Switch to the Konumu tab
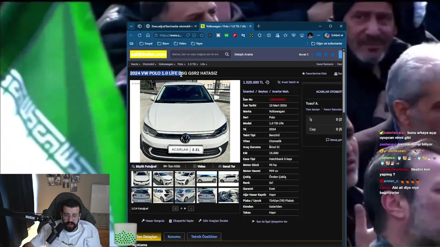Viewport: 440px width, 247px height. click(x=174, y=237)
